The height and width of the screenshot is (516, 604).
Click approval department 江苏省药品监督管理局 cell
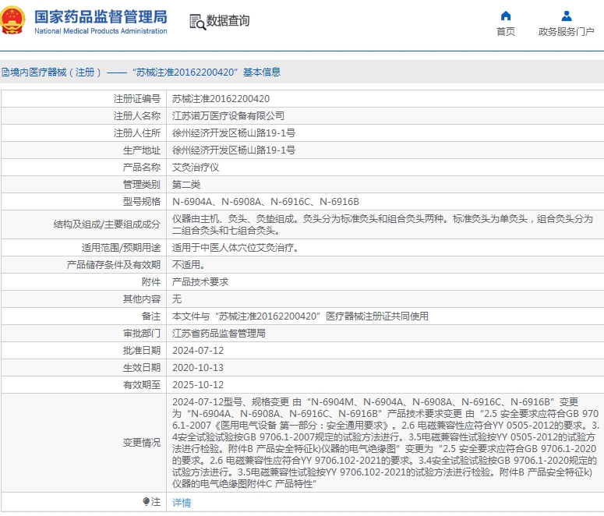click(x=219, y=334)
